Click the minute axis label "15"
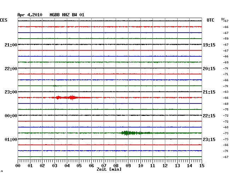Viewport: 230px width, 175px height. (x=202, y=166)
